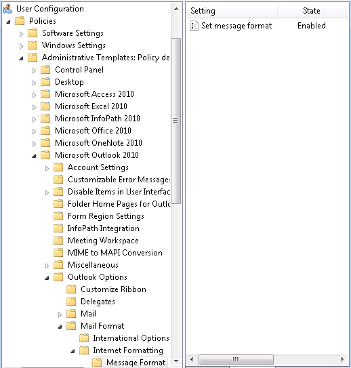Sort by the State column header
Screen dimensions: 351x368
click(311, 11)
